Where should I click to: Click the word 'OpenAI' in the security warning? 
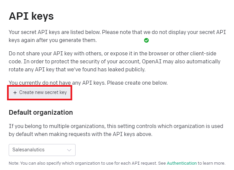[151, 62]
